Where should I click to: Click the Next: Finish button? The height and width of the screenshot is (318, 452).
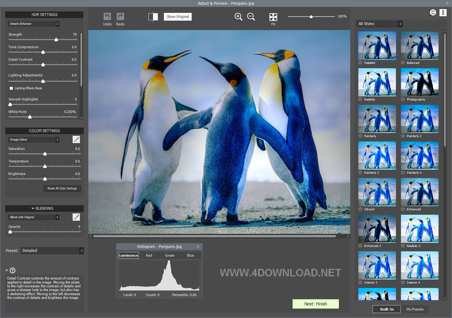click(x=316, y=304)
